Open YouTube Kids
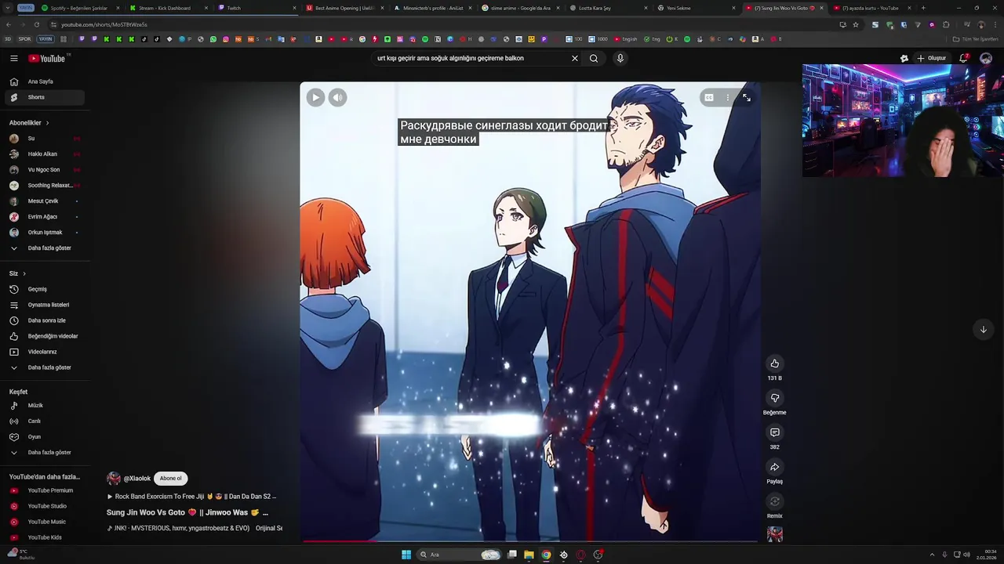 click(43, 537)
